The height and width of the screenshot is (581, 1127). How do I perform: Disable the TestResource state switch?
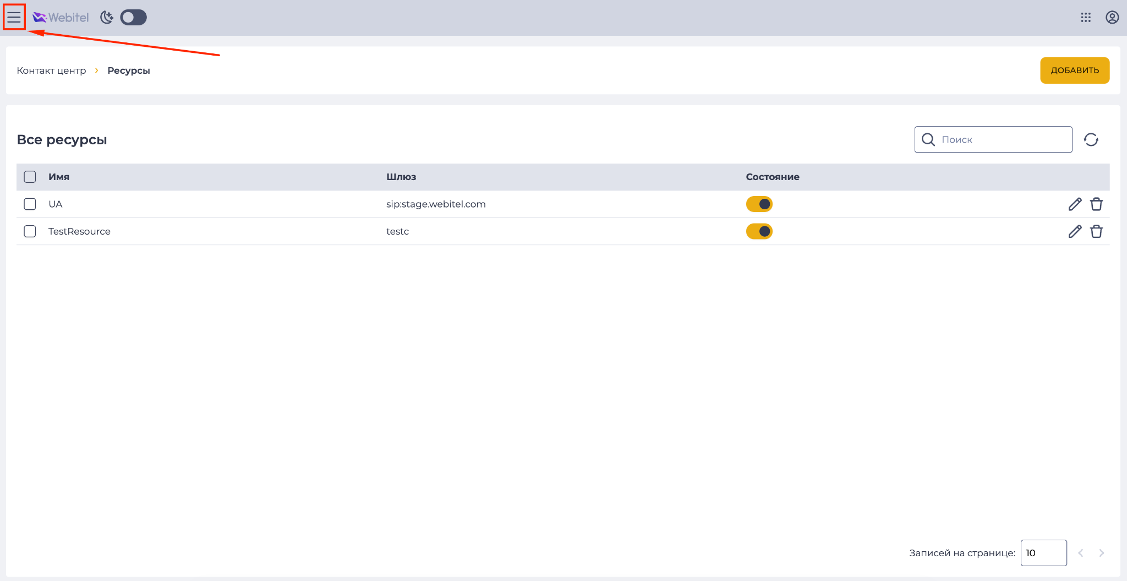759,231
